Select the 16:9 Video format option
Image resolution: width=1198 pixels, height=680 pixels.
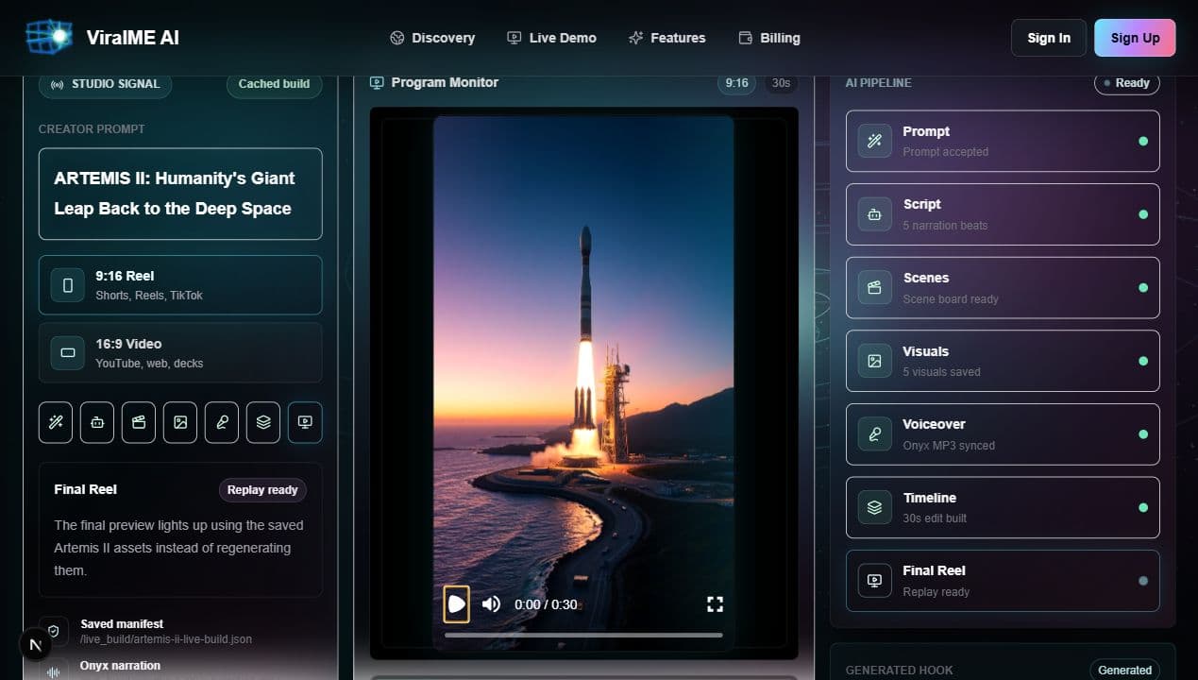pyautogui.click(x=180, y=352)
